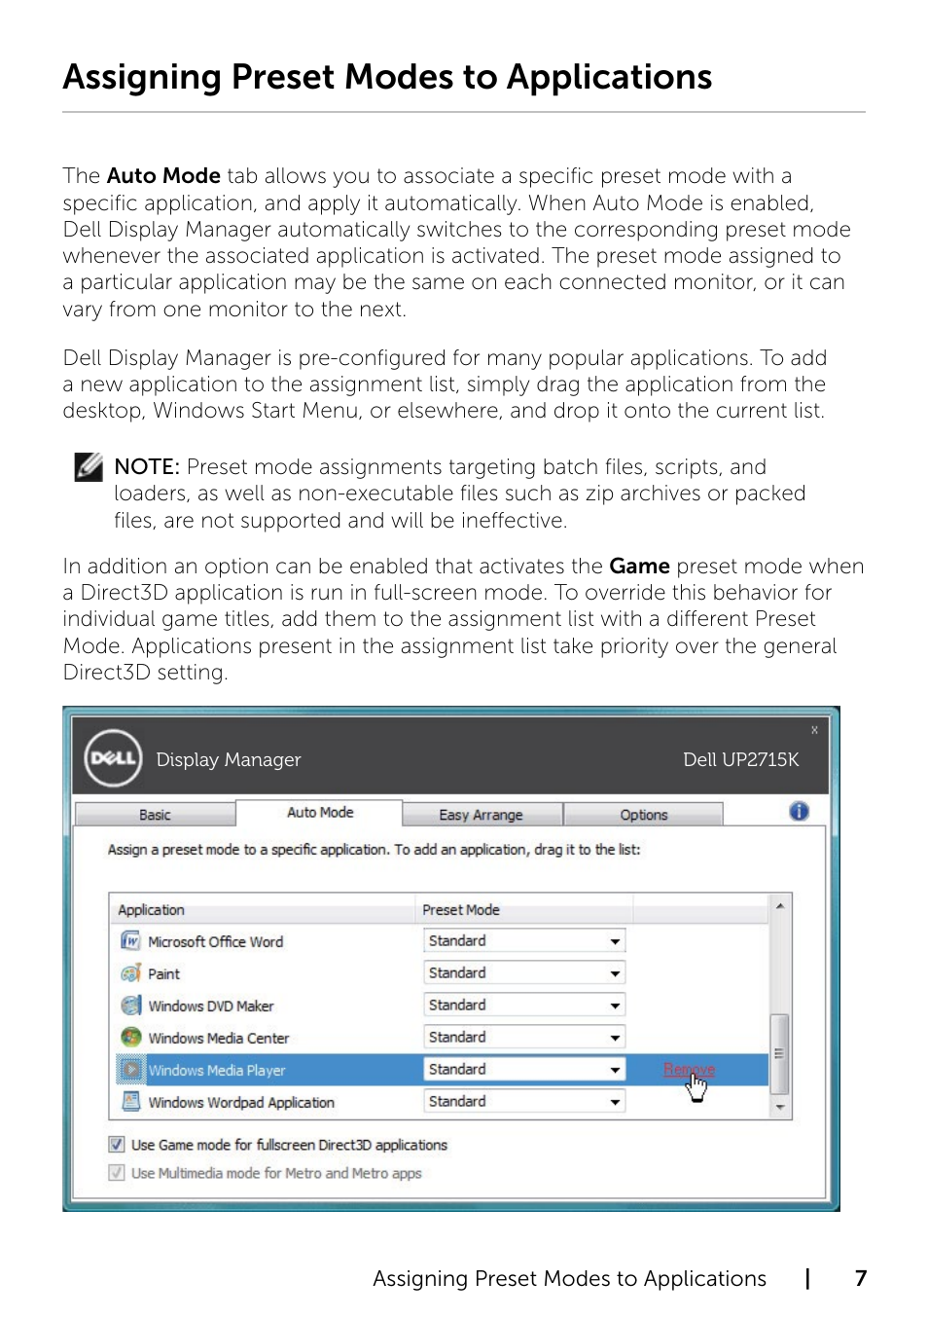Open preset dropdown for Windows Media Center

524,1038
